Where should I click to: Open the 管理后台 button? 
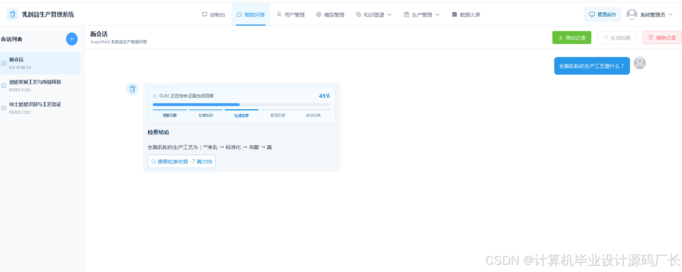pyautogui.click(x=603, y=14)
